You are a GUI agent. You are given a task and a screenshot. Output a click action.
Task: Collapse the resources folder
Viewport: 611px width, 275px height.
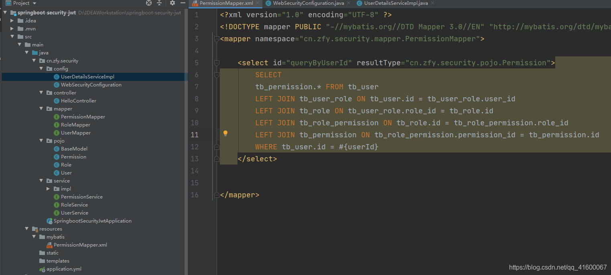27,229
